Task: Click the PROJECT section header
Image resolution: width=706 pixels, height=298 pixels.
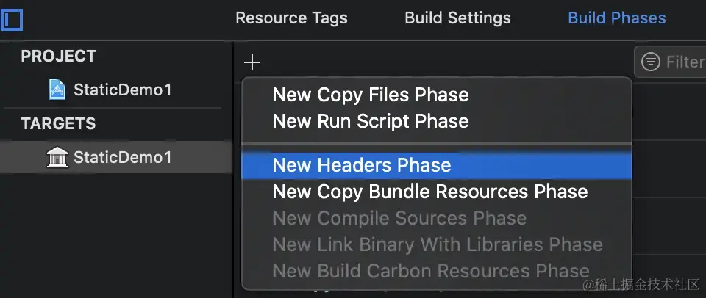Action: pyautogui.click(x=59, y=56)
